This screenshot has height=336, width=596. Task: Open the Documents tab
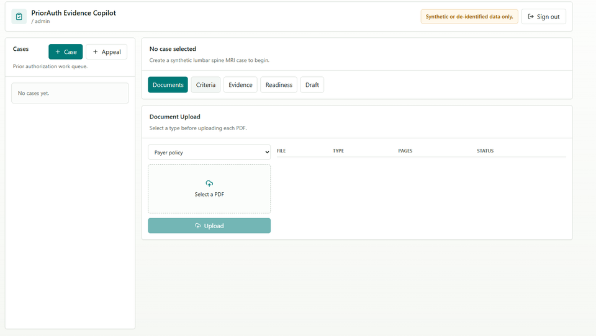[168, 85]
